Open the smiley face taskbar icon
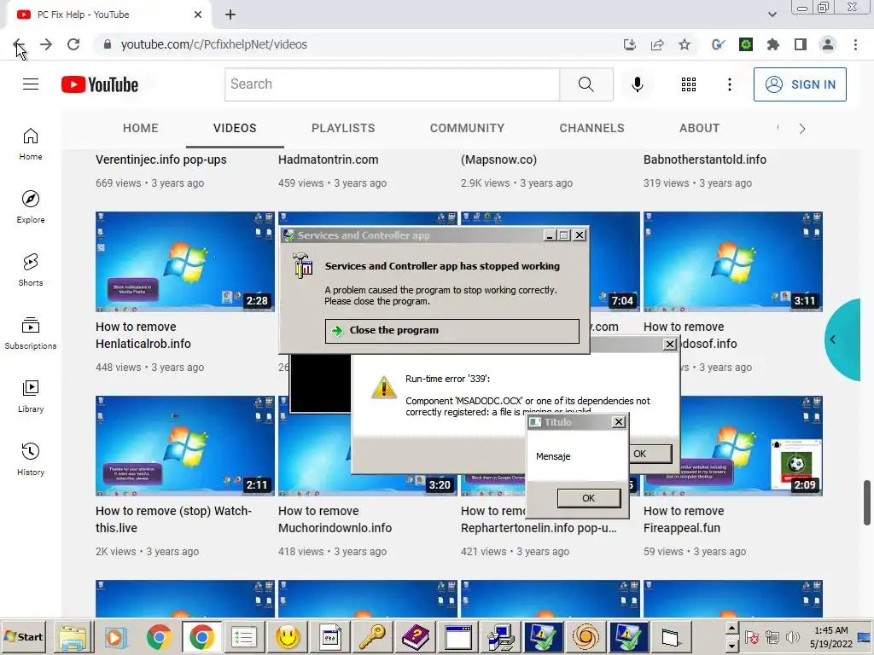Screen dimensions: 874x655 pyautogui.click(x=288, y=637)
